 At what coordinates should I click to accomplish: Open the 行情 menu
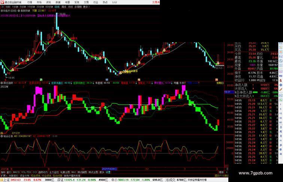coord(30,2)
